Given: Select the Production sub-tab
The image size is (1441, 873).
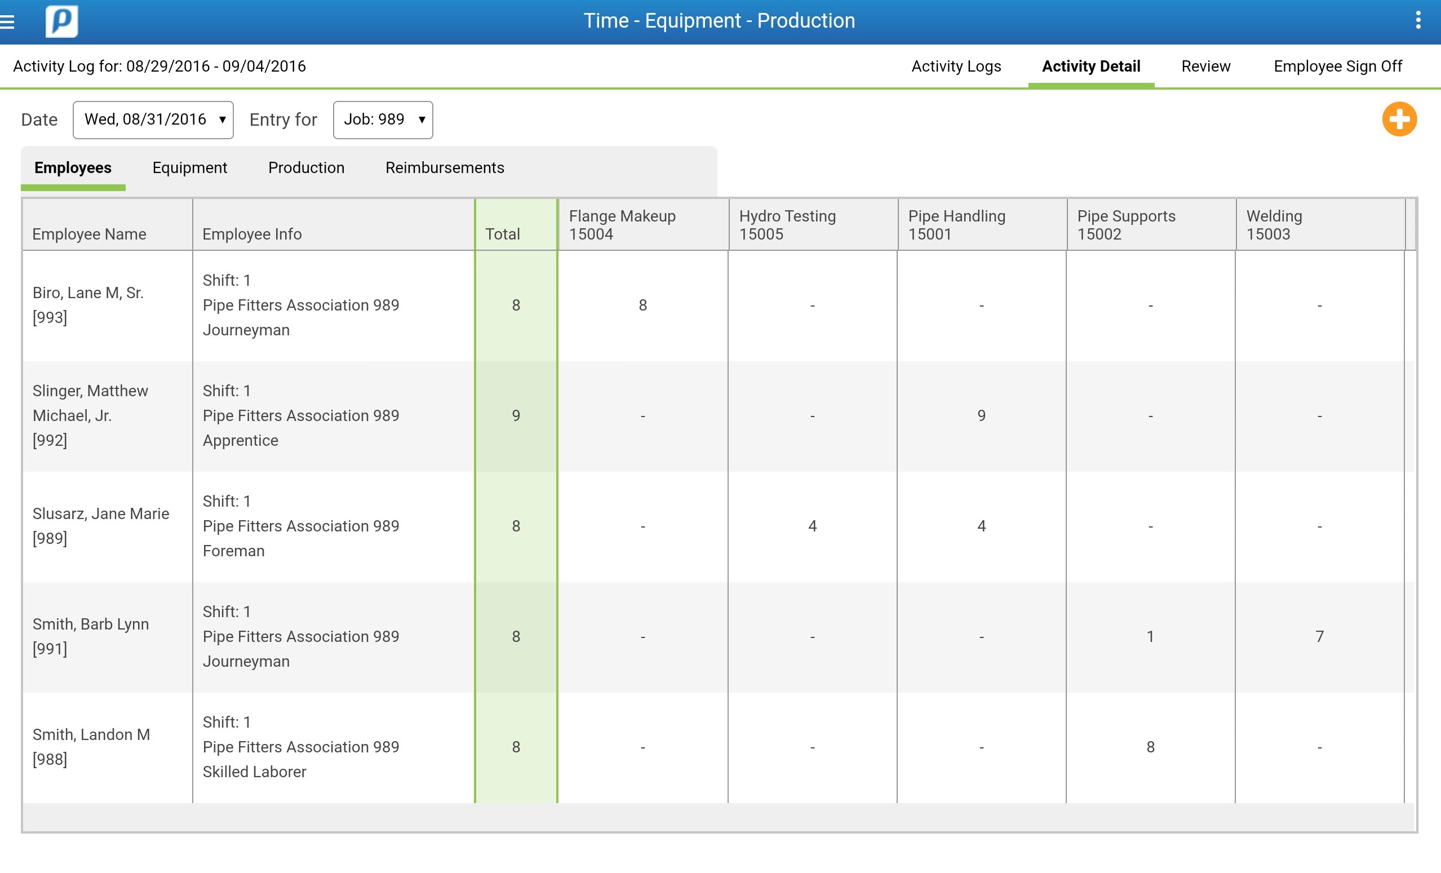Looking at the screenshot, I should (306, 169).
